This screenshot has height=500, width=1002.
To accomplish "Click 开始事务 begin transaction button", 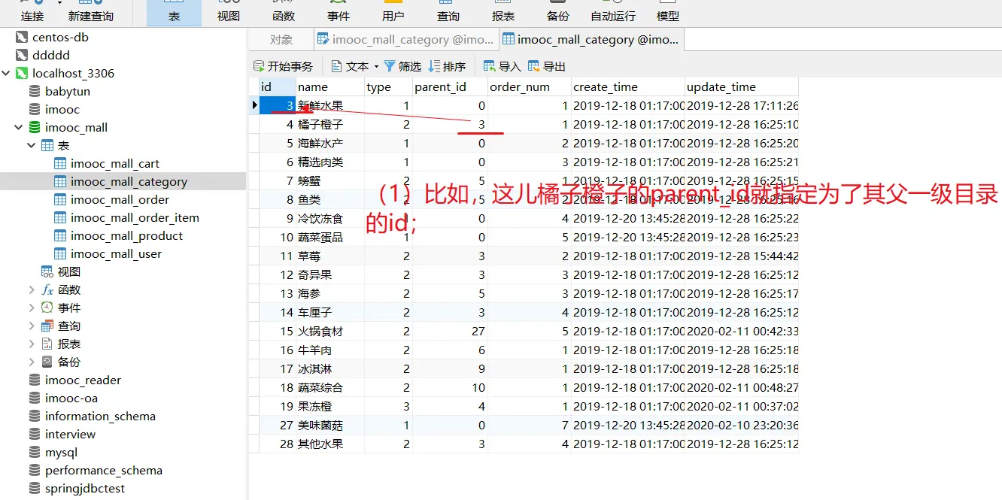I will pyautogui.click(x=283, y=66).
